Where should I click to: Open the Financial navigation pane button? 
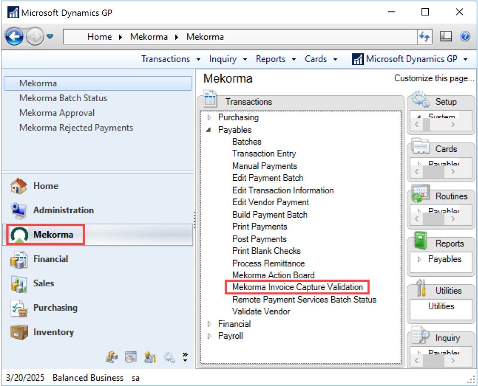[98, 259]
